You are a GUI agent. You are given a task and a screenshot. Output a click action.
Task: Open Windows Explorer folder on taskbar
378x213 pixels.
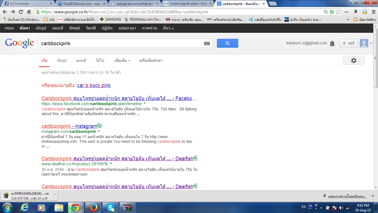59,207
